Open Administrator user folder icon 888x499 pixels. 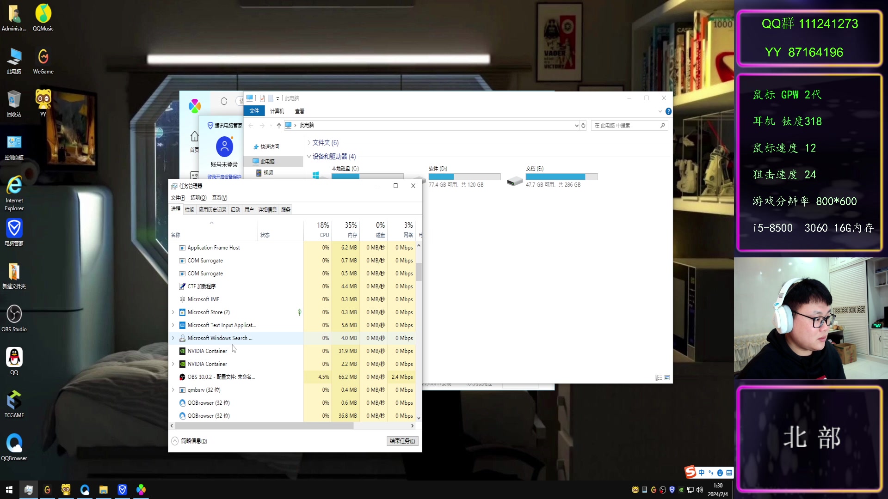tap(14, 18)
